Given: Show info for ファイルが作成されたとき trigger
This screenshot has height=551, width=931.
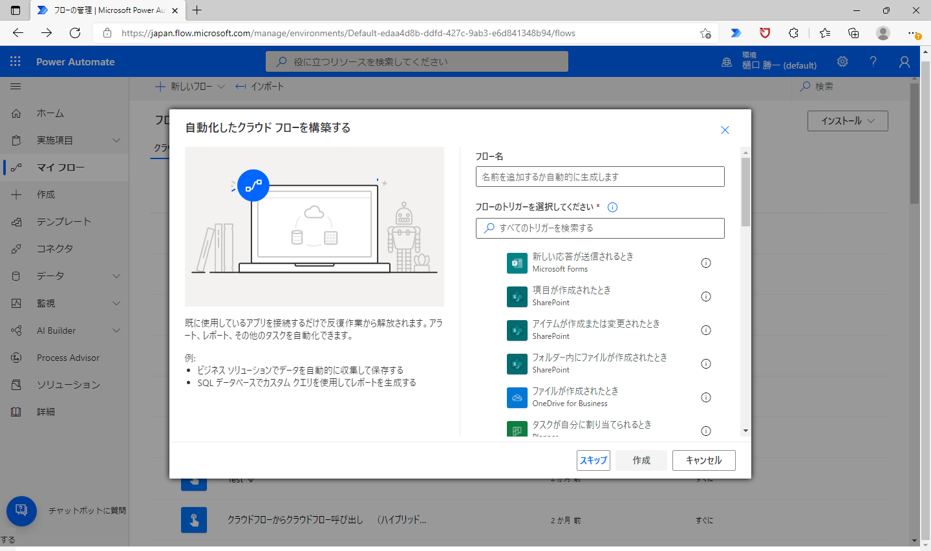Looking at the screenshot, I should click(x=706, y=397).
